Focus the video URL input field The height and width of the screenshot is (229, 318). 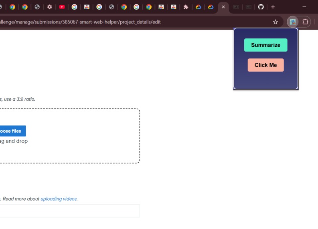[x=70, y=211]
